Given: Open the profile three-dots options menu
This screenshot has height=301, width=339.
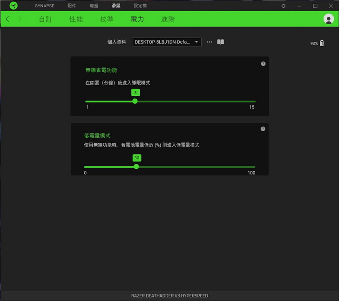Looking at the screenshot, I should pyautogui.click(x=209, y=42).
